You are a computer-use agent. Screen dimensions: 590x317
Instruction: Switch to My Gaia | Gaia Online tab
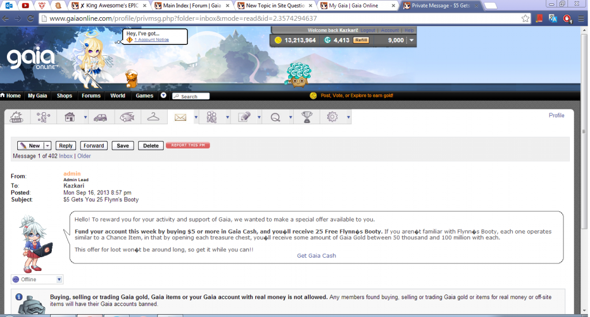[x=357, y=6]
